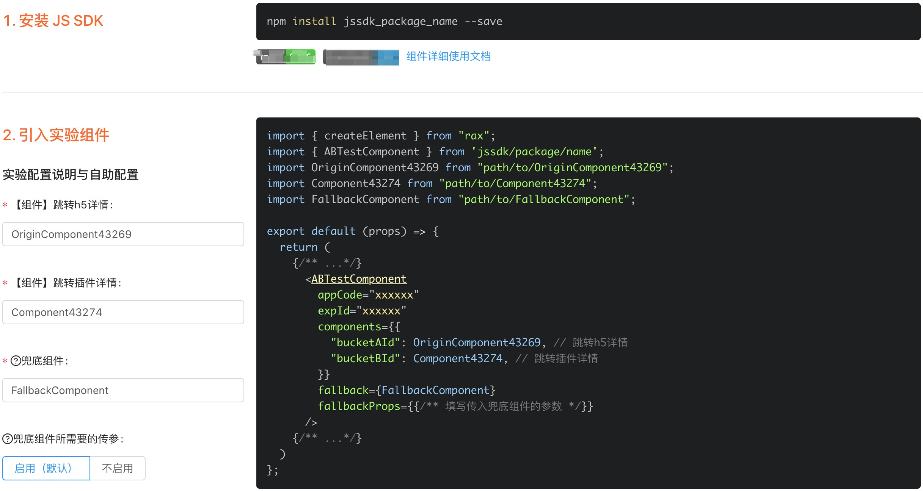
Task: Click the 1. 安装 JS SDK heading
Action: tap(53, 21)
